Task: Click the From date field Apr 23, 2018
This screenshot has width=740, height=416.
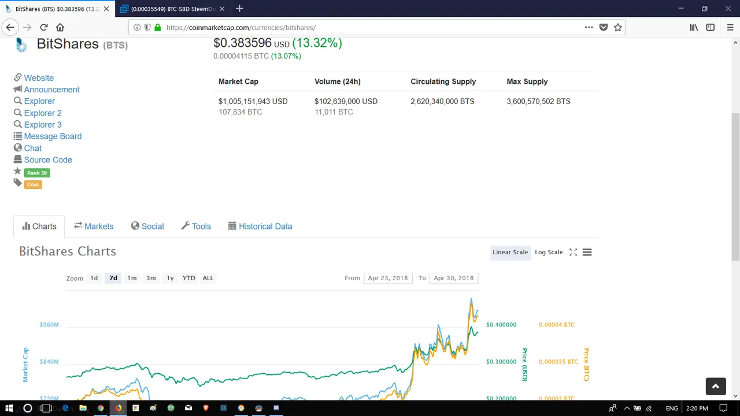Action: point(388,278)
